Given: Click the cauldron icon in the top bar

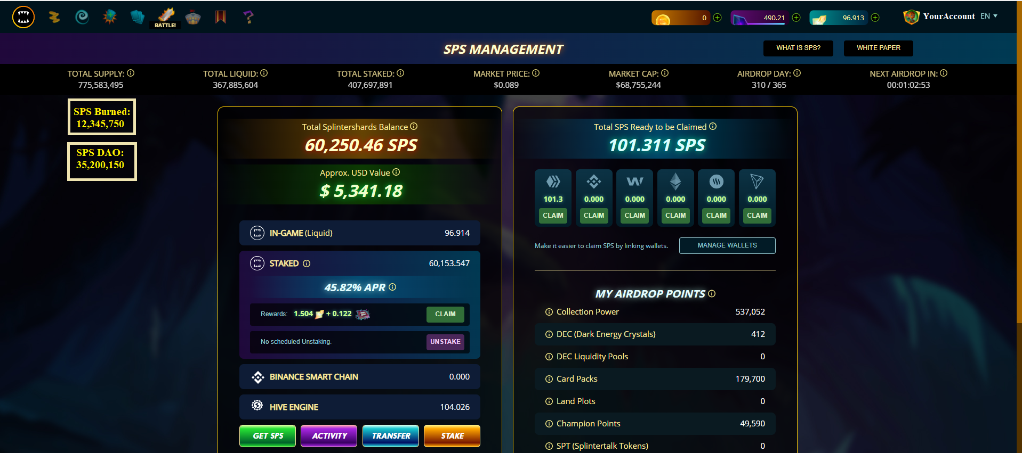Looking at the screenshot, I should click(x=193, y=18).
